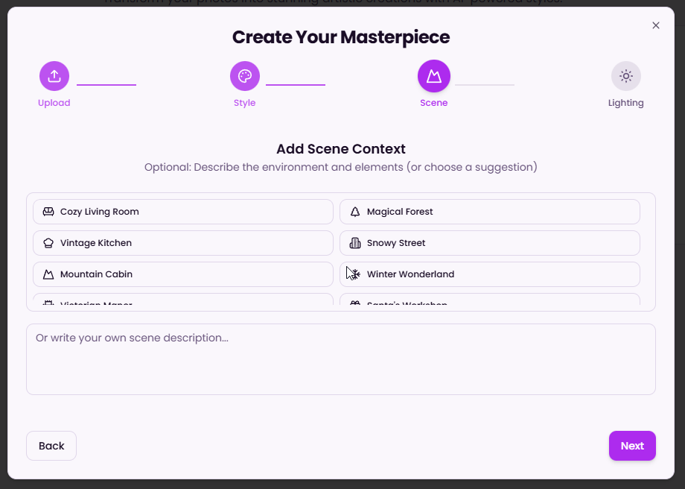Viewport: 685px width, 489px height.
Task: Jump to the Lighting step label
Action: click(625, 103)
